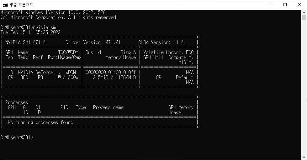The width and height of the screenshot is (307, 160).
Task: Click the command prompt icon in title bar
Action: pyautogui.click(x=5, y=5)
